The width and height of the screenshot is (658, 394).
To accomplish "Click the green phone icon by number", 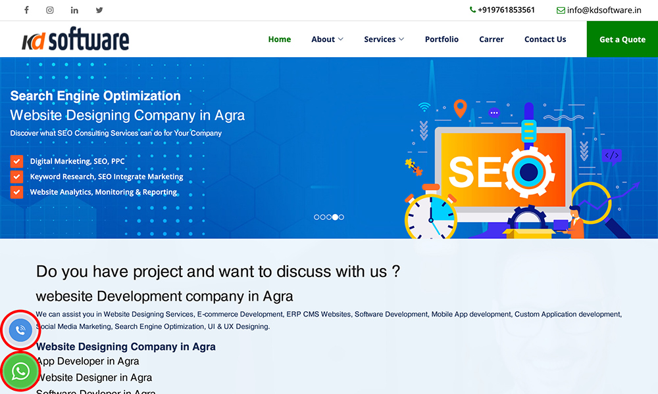I will tap(472, 10).
